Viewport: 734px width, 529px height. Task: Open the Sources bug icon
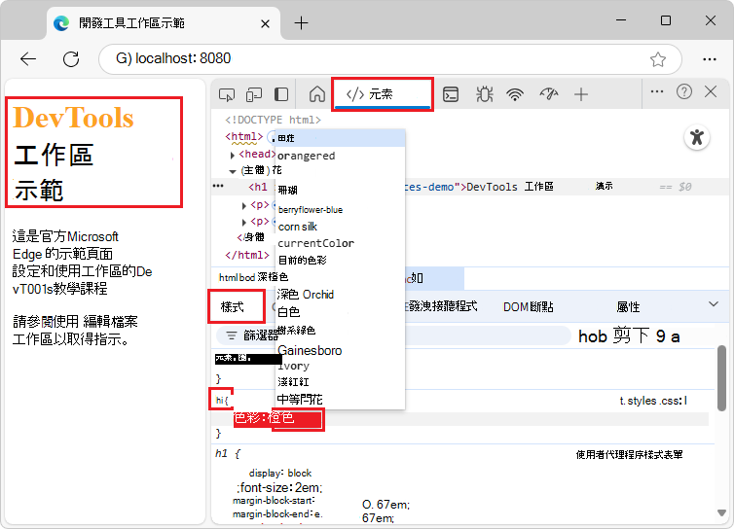click(484, 94)
